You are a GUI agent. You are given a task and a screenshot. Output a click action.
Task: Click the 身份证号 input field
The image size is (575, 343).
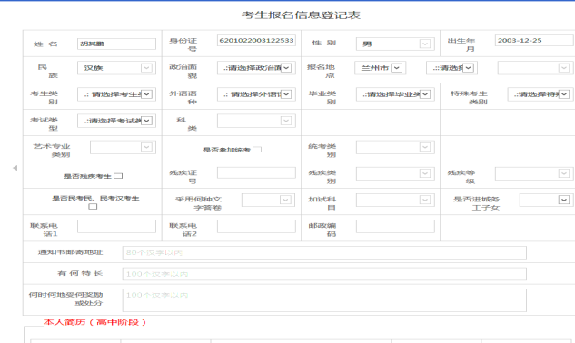click(256, 40)
